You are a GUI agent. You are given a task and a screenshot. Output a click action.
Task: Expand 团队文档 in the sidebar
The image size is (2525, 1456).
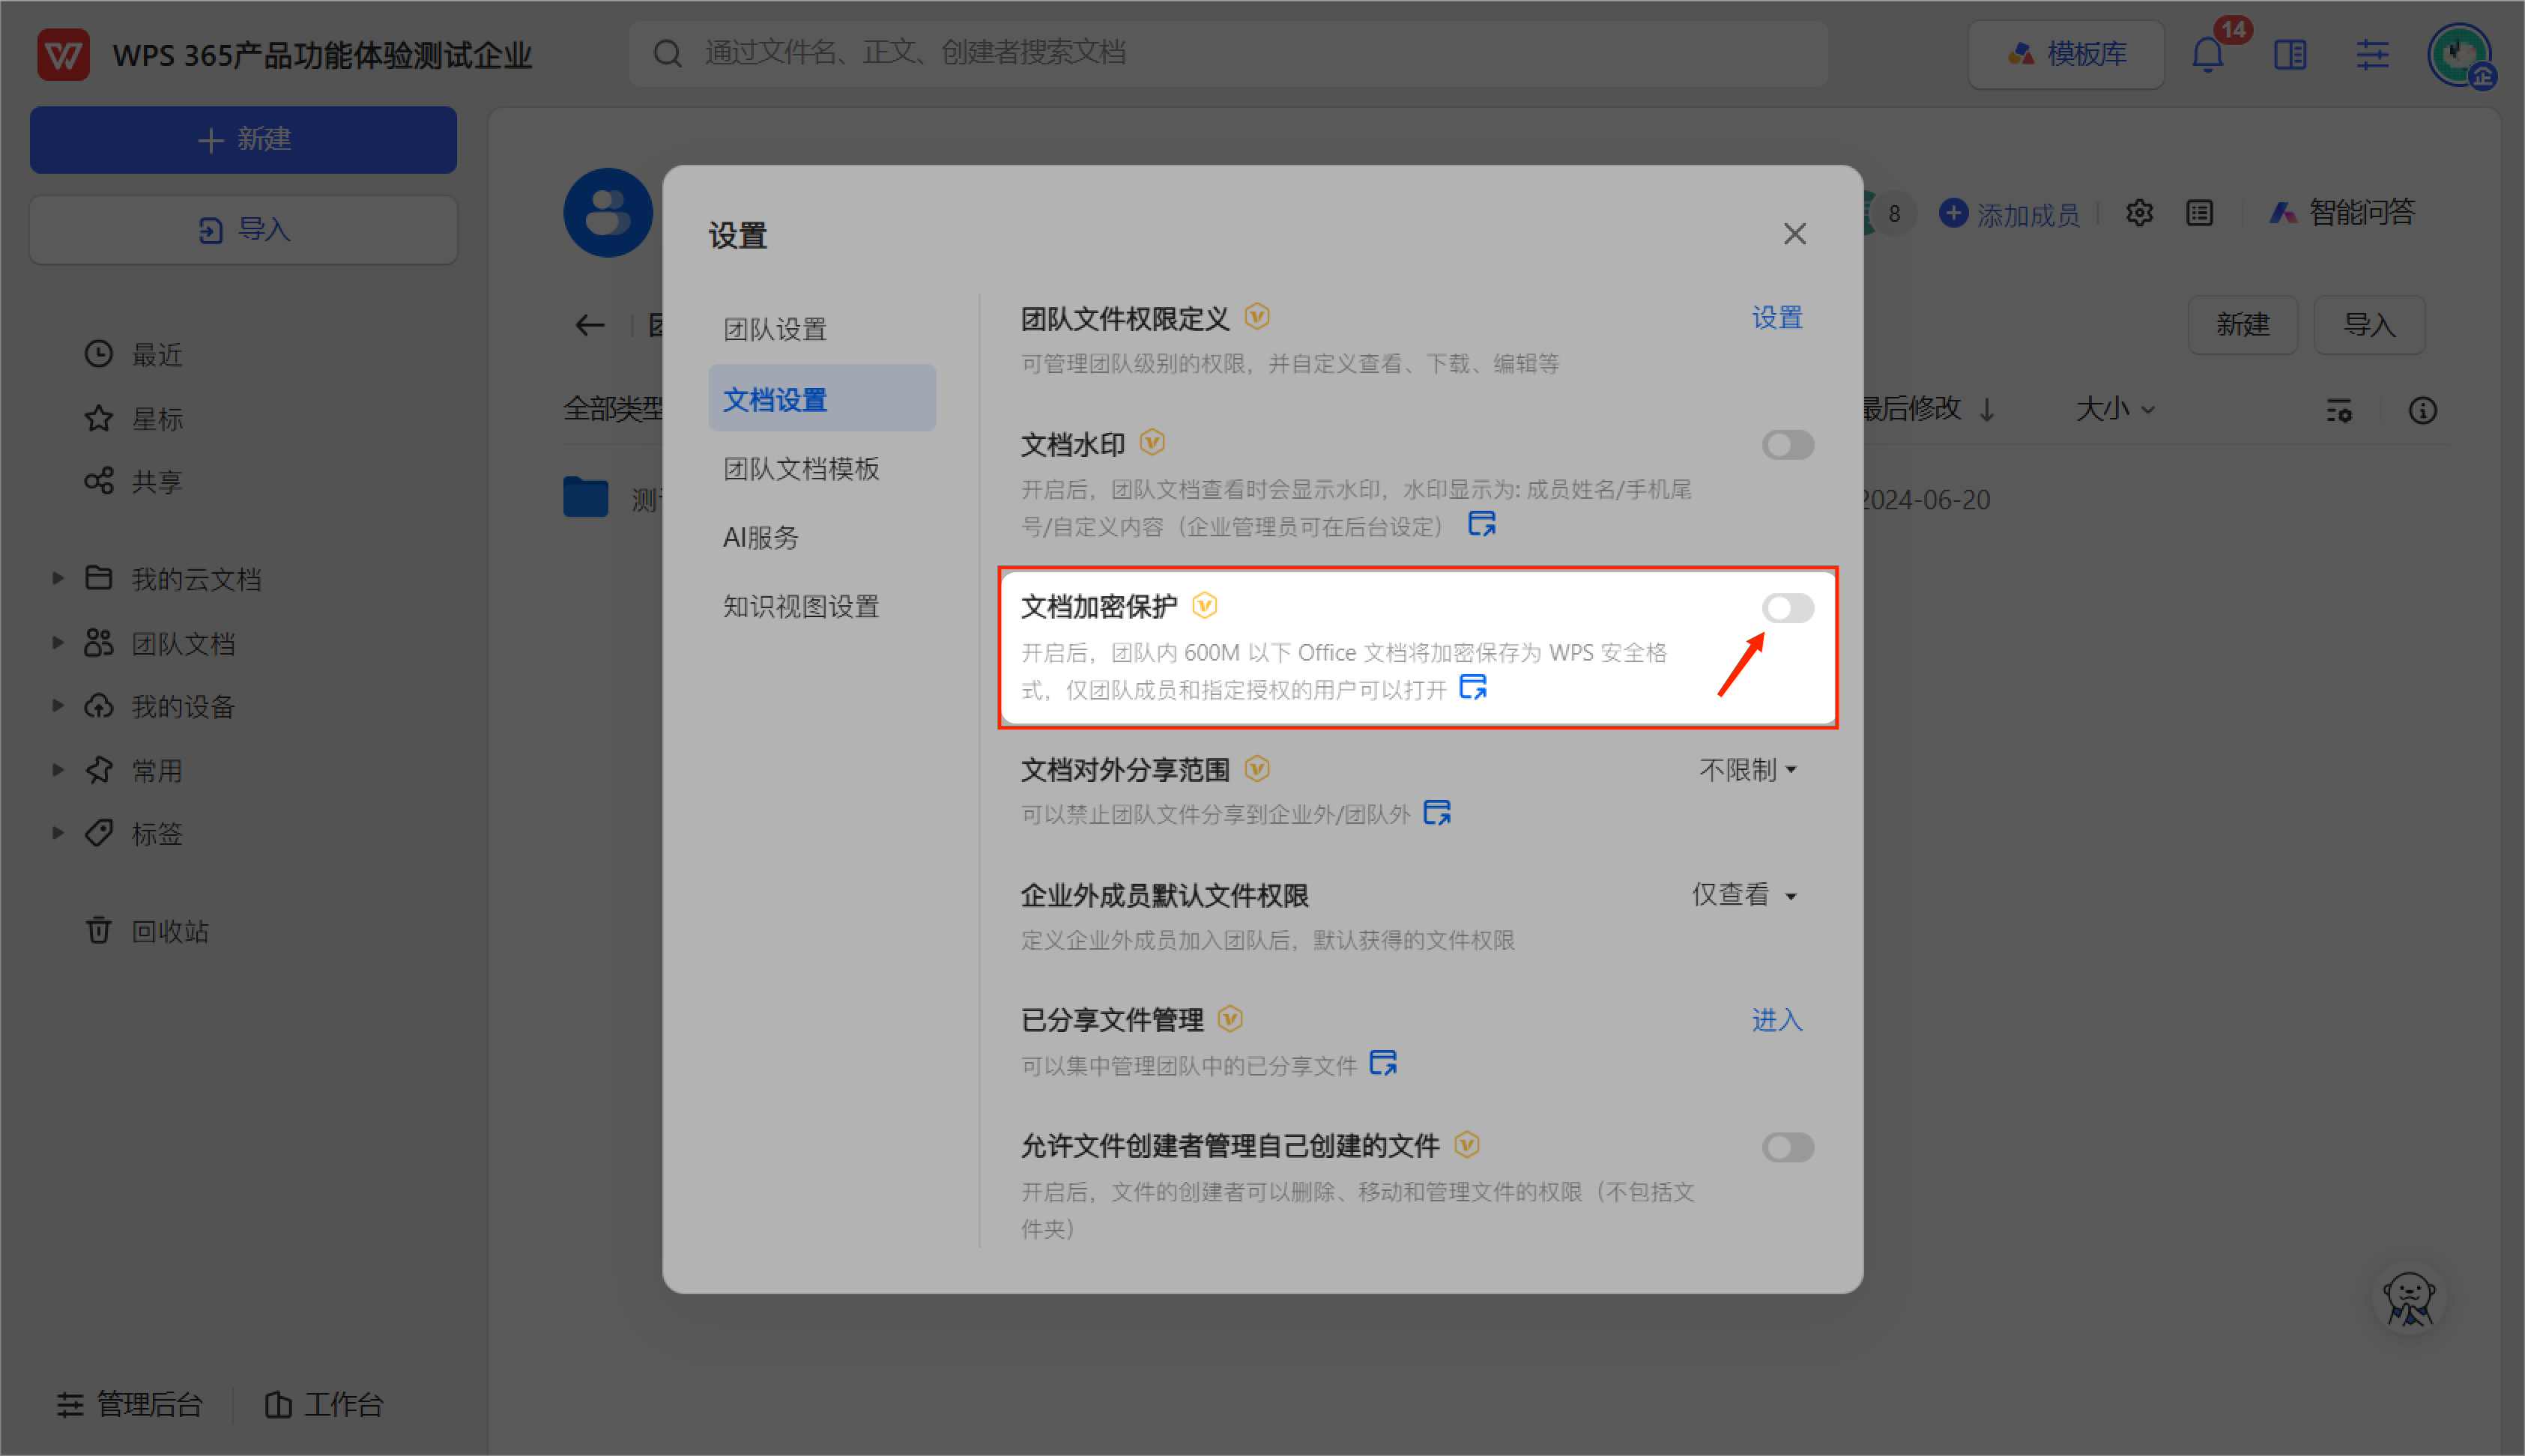(57, 642)
